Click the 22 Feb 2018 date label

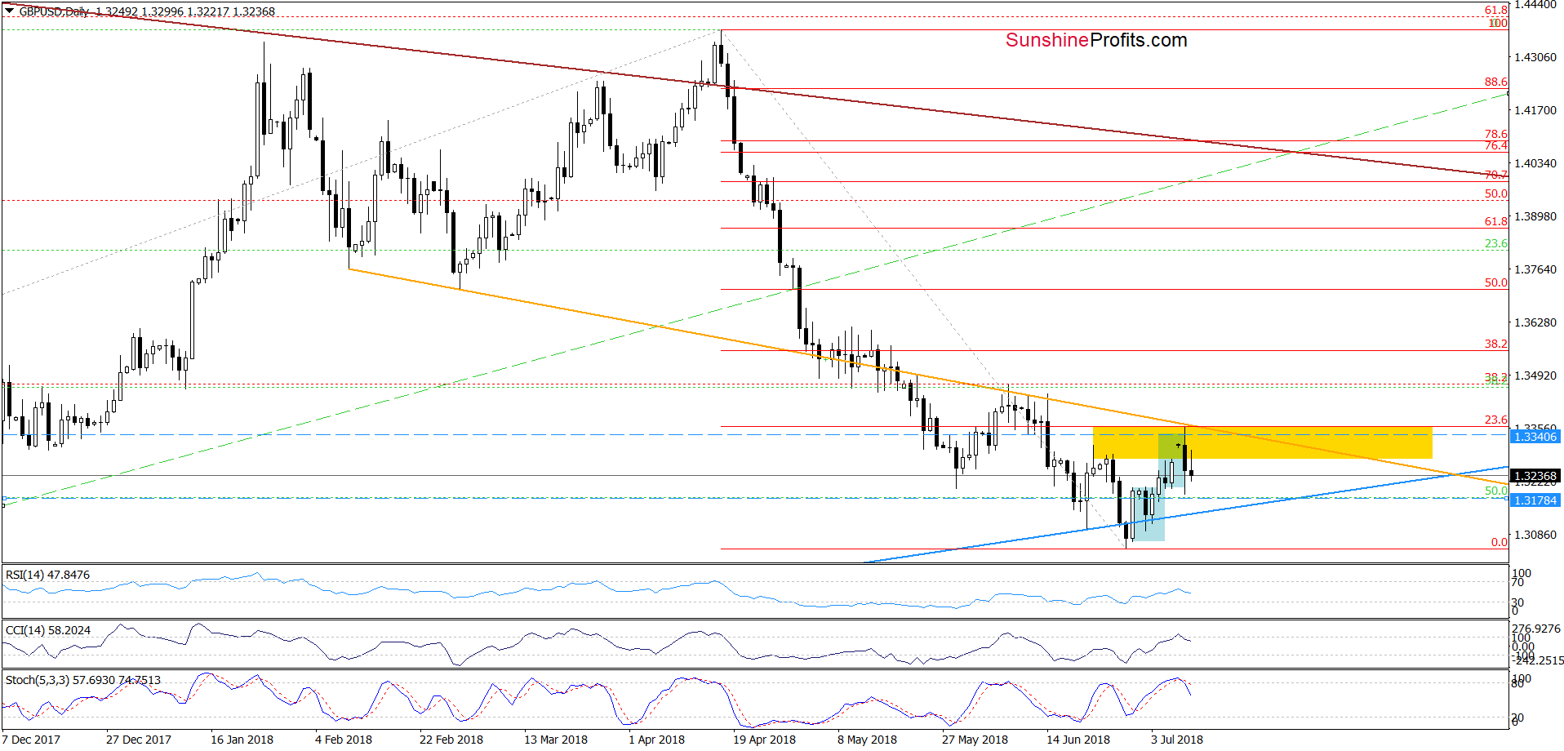tap(451, 740)
